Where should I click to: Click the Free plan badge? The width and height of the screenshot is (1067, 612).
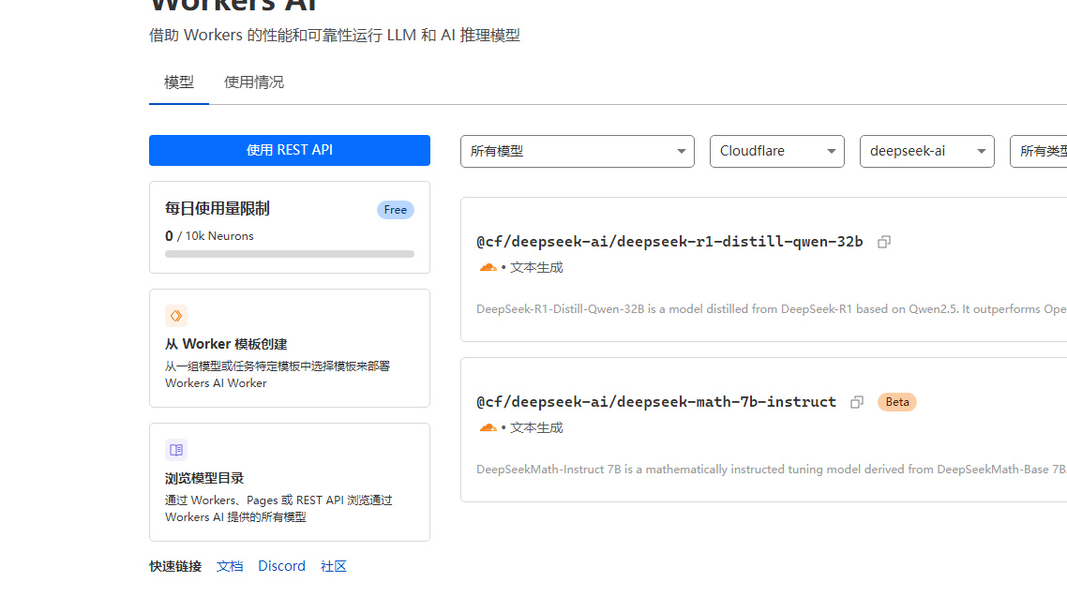[396, 210]
